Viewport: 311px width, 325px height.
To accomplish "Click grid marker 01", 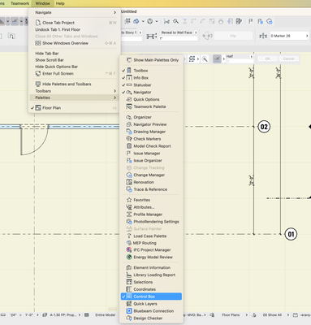I will (x=291, y=234).
